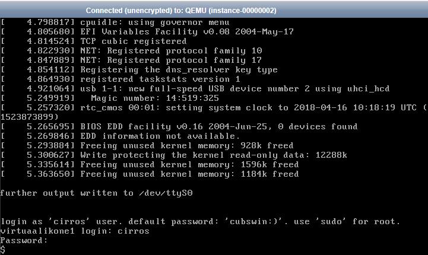The height and width of the screenshot is (255, 428).
Task: Click the virtuaalikone1 login line
Action: pos(75,231)
